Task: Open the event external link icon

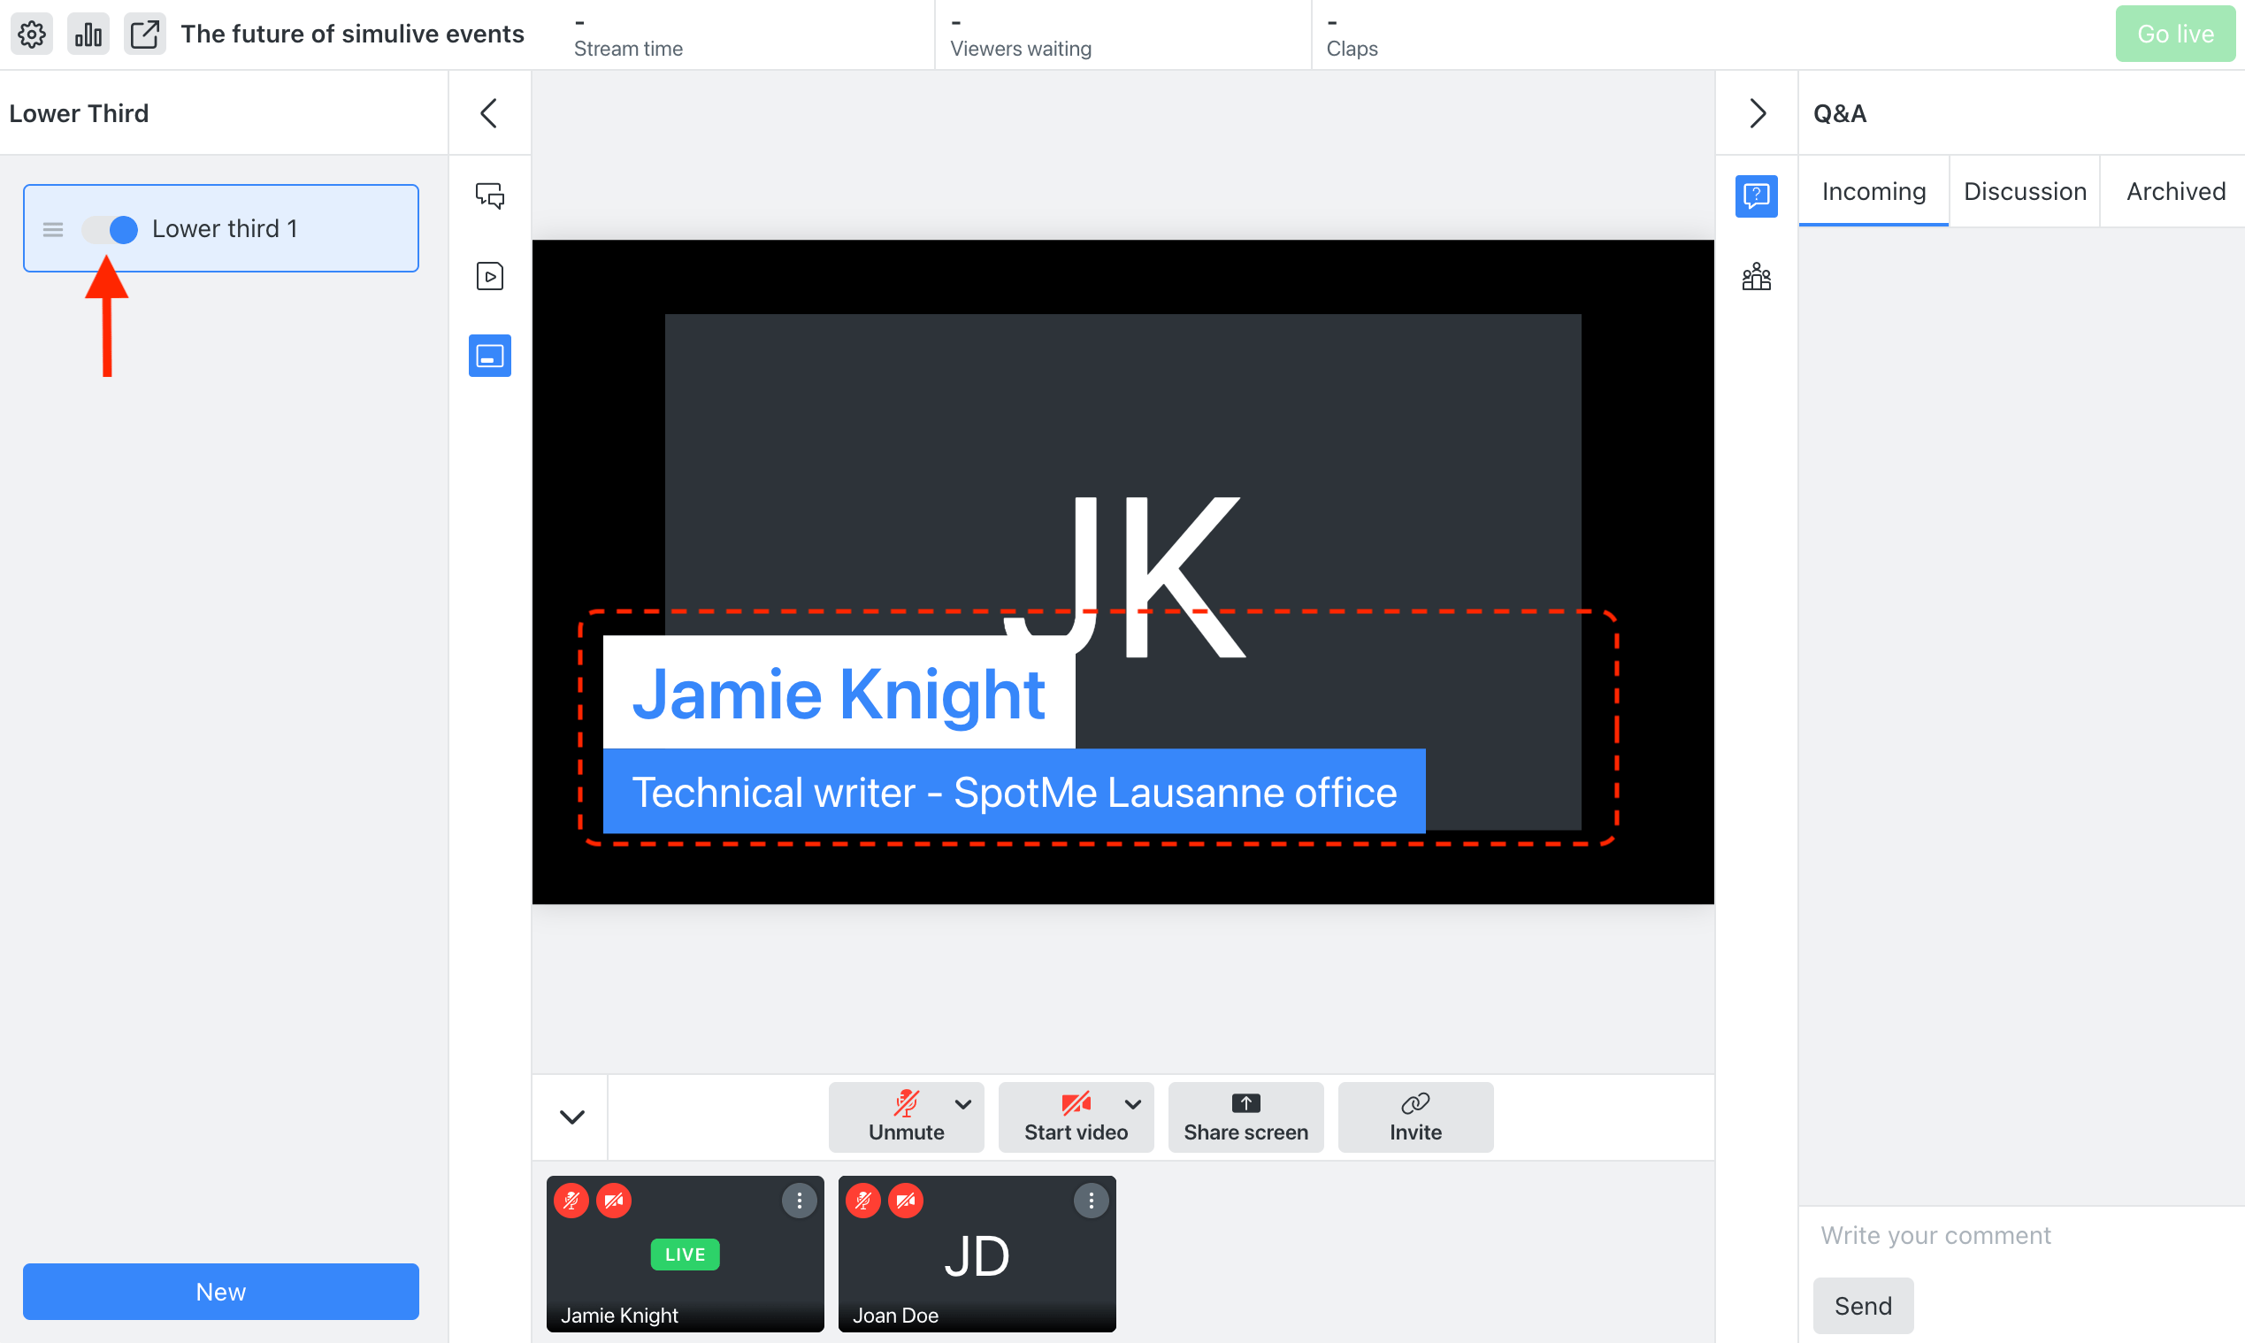Action: (x=145, y=34)
